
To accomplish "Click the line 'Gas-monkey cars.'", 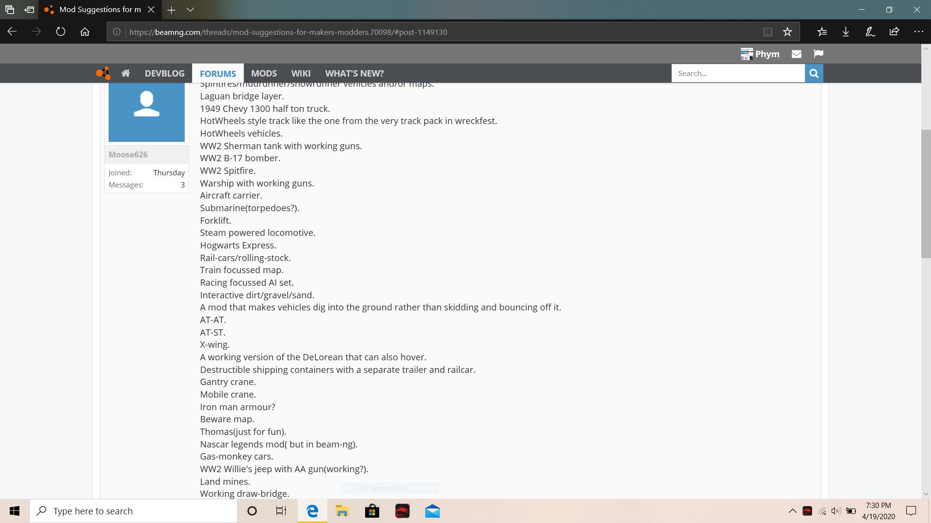I will pos(237,456).
